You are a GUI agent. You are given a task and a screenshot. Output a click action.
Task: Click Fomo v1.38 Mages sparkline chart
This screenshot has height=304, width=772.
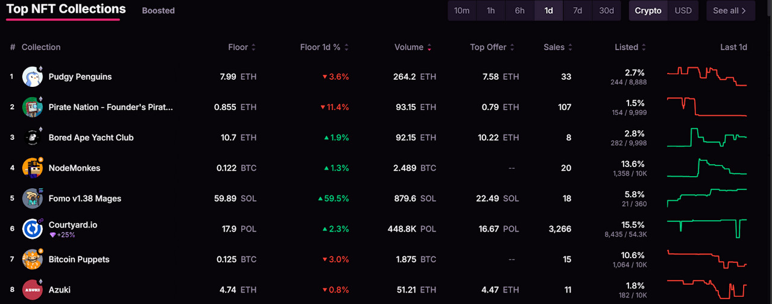pyautogui.click(x=707, y=198)
